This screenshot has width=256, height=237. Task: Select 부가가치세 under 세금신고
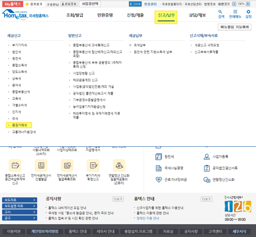pos(19,45)
